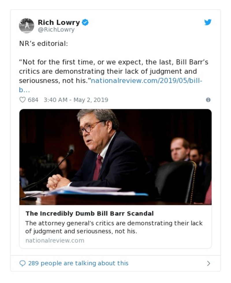Open the Rich Lowry display name
The width and height of the screenshot is (231, 283).
59,22
